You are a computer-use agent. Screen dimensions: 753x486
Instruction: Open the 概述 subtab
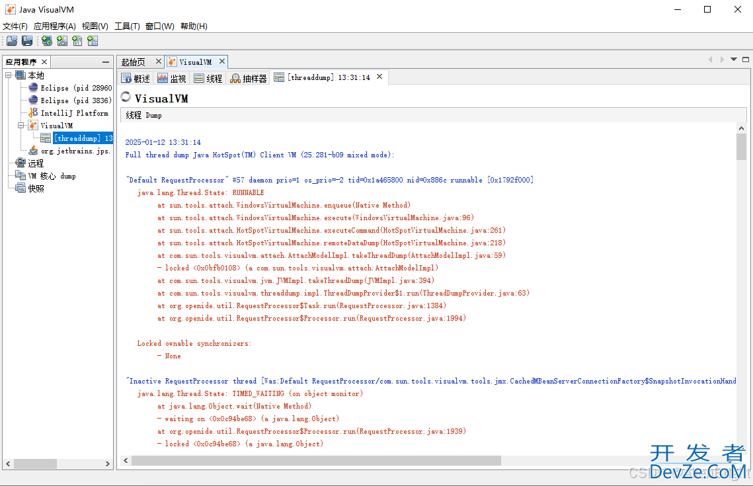[136, 78]
